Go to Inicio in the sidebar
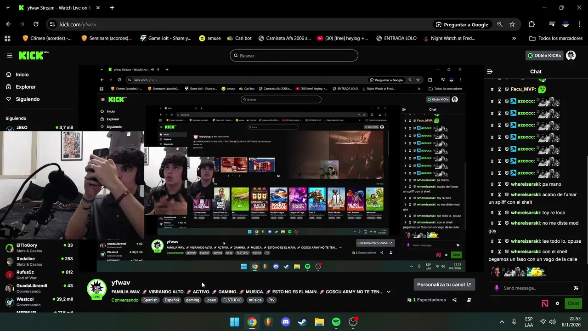This screenshot has height=331, width=588. (22, 74)
